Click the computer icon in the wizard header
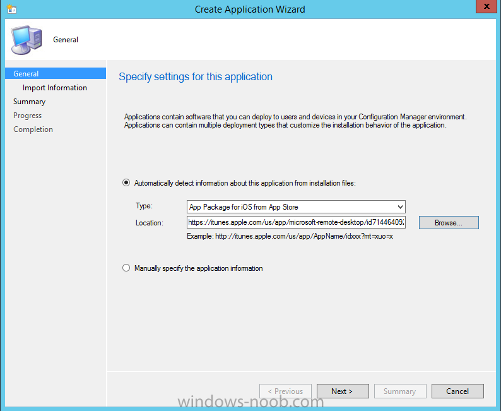This screenshot has height=411, width=501. (25, 40)
